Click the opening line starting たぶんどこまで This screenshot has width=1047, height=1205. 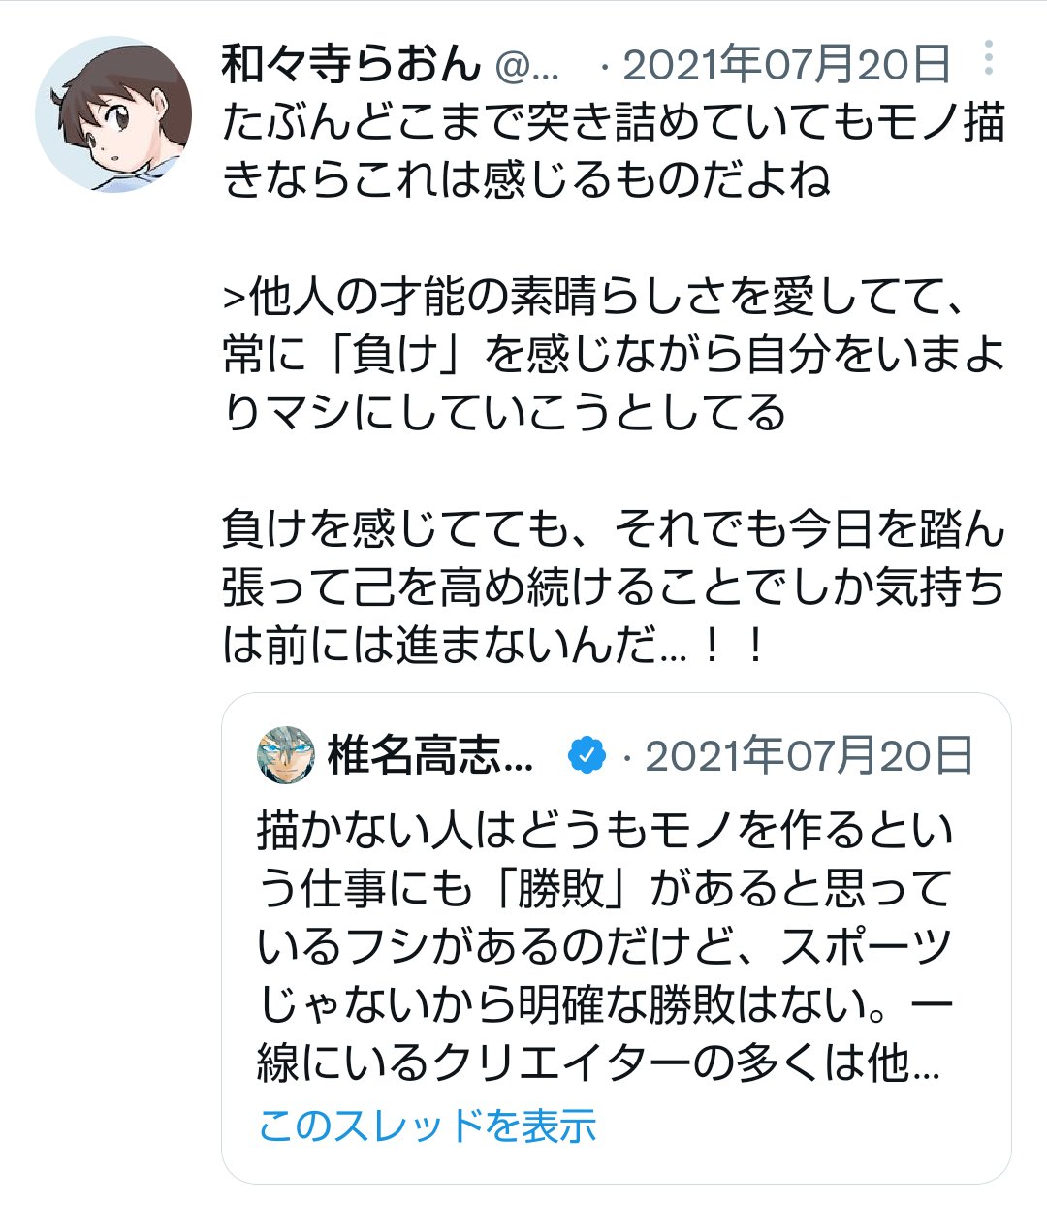tap(613, 123)
